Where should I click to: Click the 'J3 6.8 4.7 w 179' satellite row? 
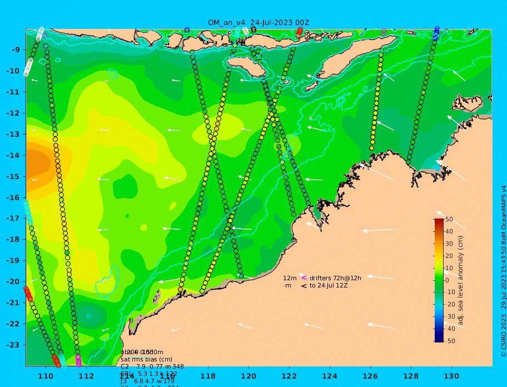[147, 381]
